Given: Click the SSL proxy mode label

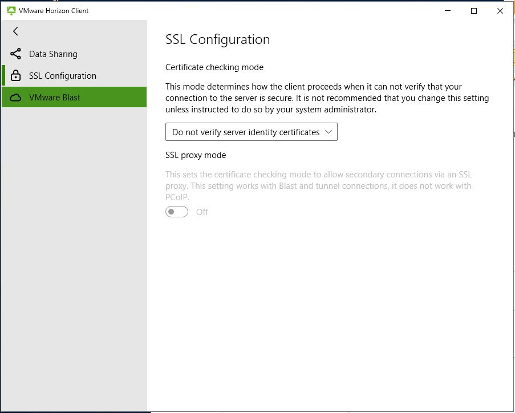Looking at the screenshot, I should click(196, 155).
